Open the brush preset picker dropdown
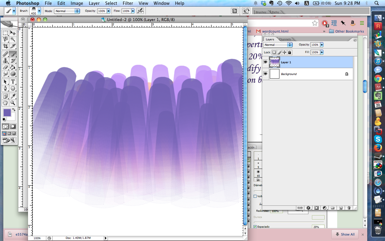The image size is (385, 241). click(x=39, y=11)
